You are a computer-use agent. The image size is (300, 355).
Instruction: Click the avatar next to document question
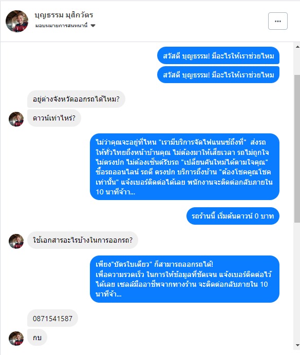click(16, 241)
